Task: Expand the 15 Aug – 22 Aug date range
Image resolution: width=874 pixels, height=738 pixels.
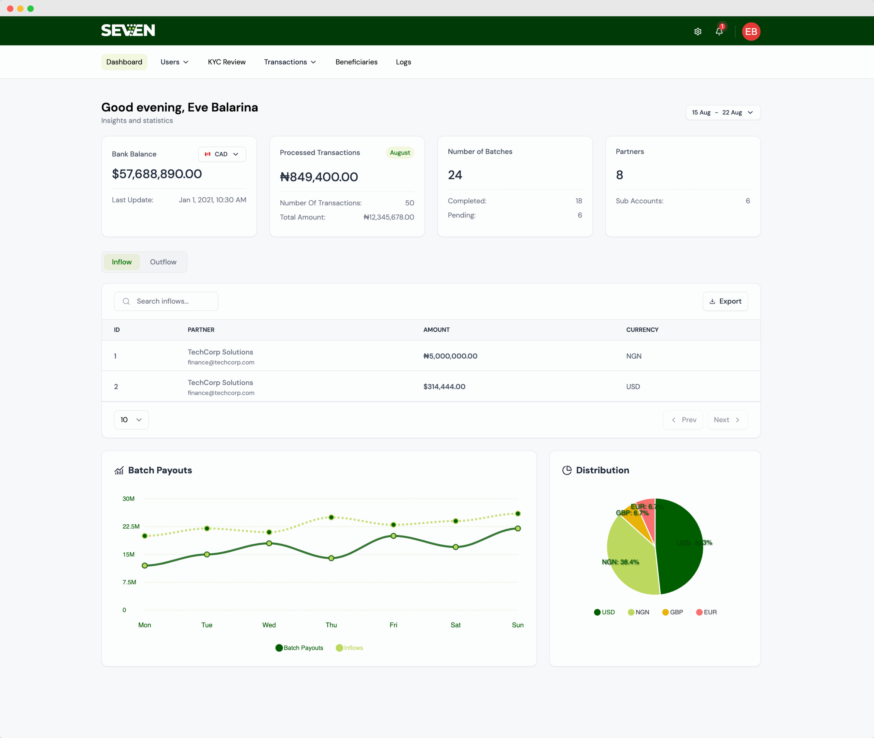Action: (722, 113)
